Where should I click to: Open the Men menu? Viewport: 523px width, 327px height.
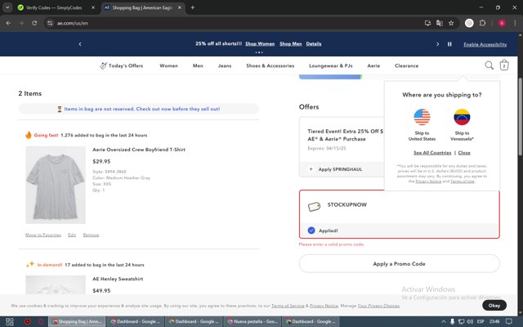(198, 65)
